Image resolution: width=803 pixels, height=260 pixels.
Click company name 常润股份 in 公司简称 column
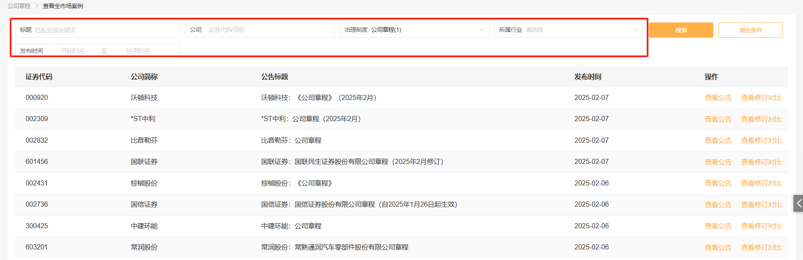coord(144,247)
